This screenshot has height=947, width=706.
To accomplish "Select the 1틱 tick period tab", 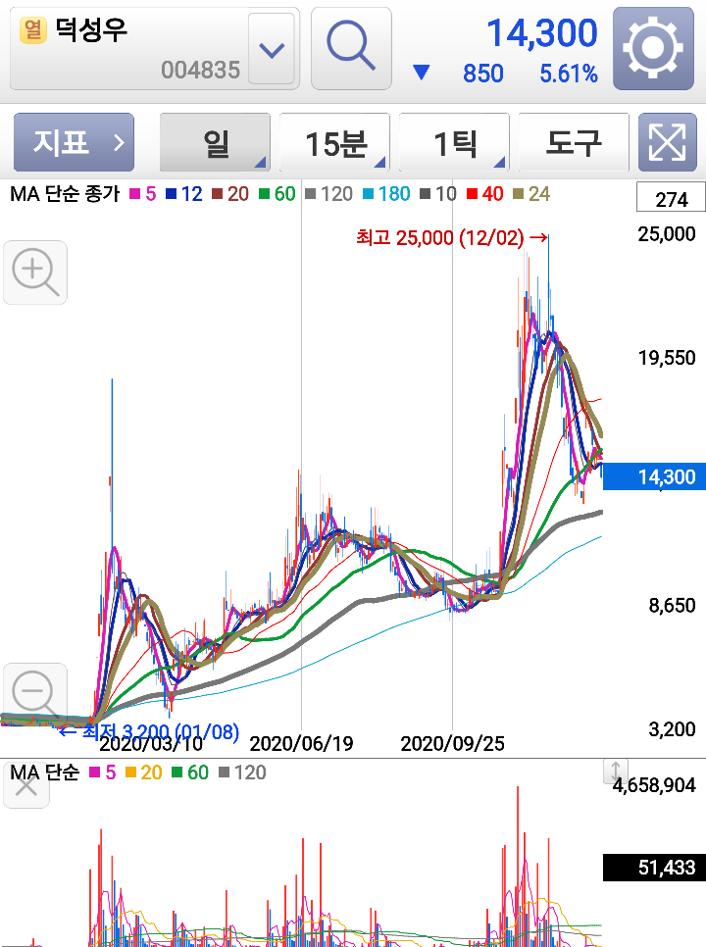I will (x=454, y=142).
